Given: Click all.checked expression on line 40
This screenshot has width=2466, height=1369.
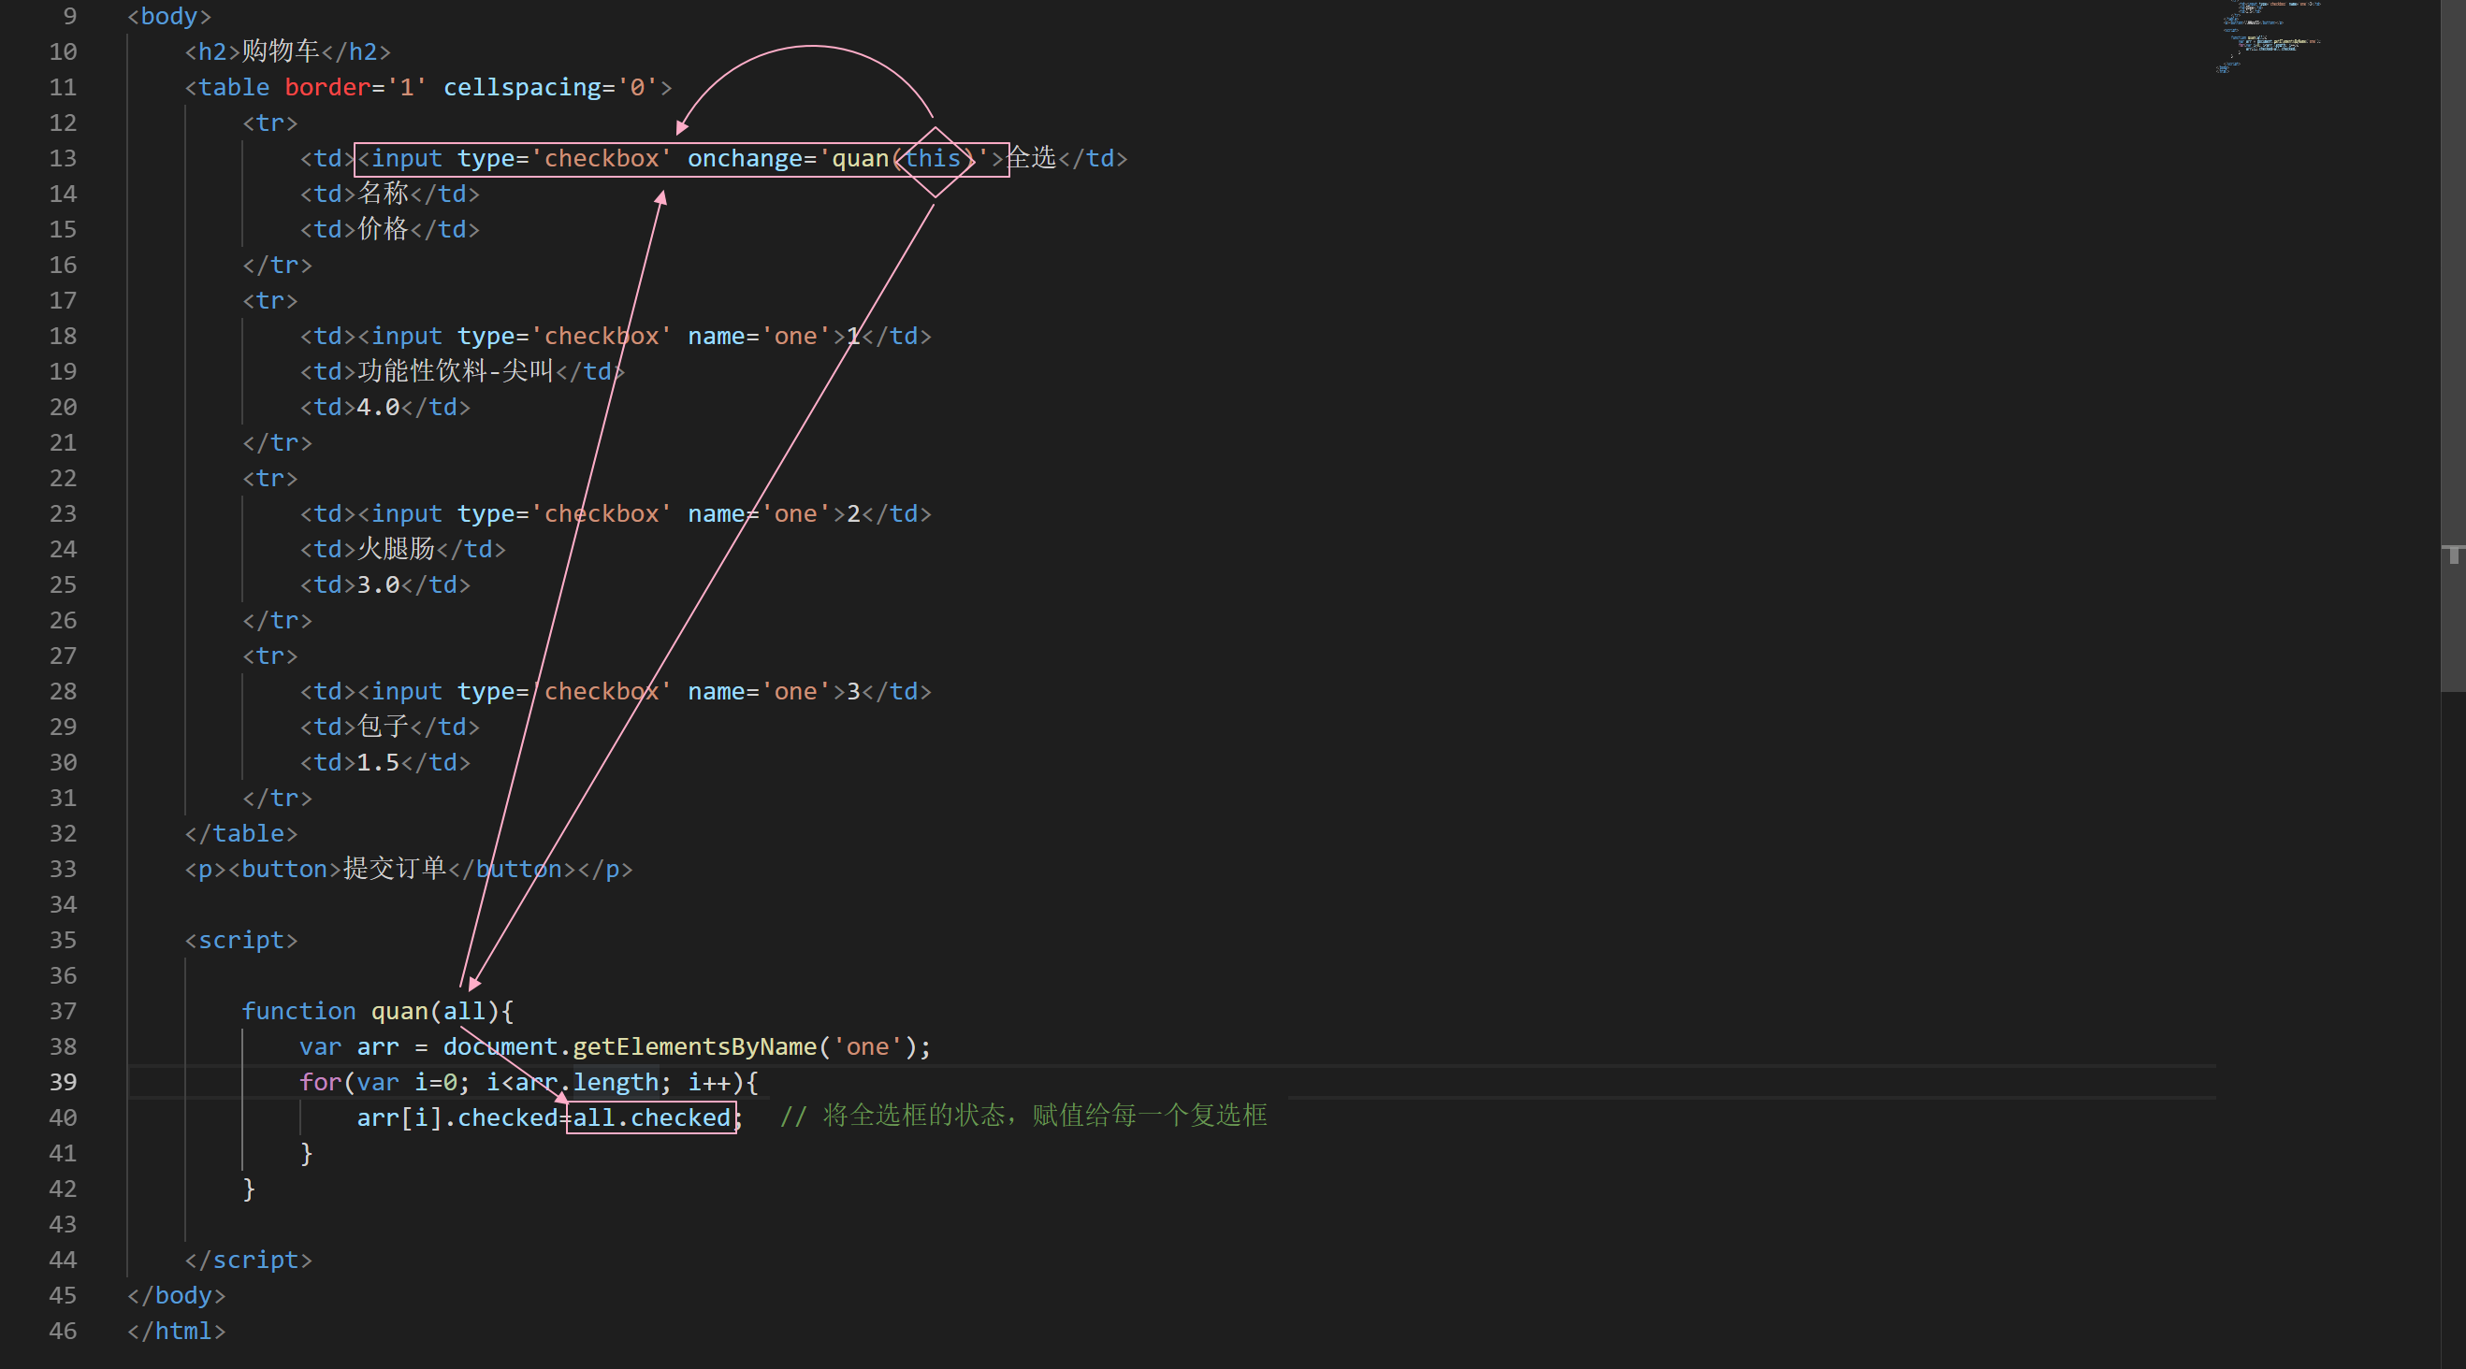Looking at the screenshot, I should coord(652,1117).
